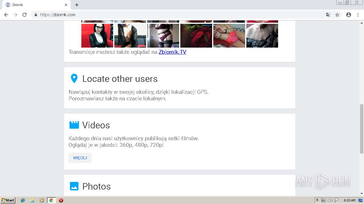Open the Google Translate page icon

328,15
